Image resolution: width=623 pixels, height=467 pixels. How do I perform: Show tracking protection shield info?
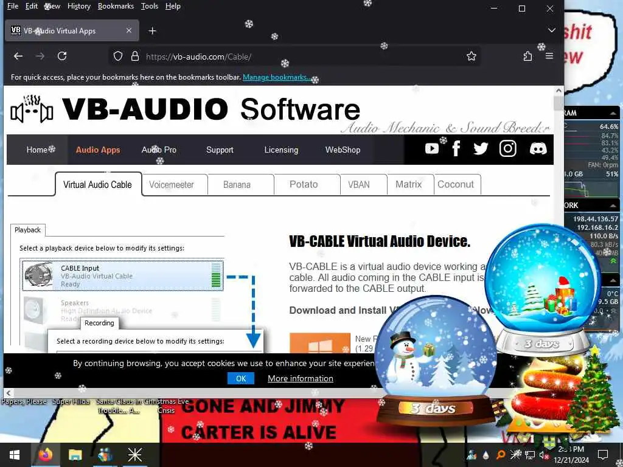[x=118, y=56]
